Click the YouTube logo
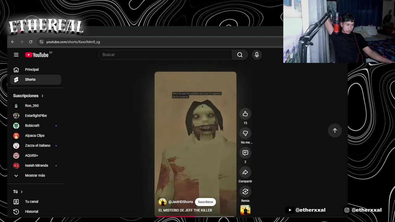 coord(37,55)
